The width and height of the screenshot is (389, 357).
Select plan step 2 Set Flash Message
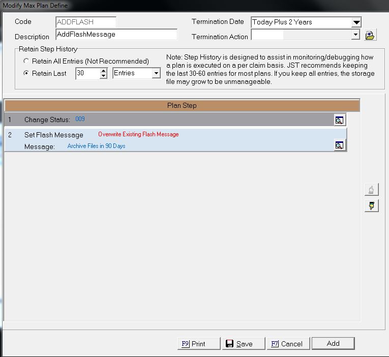pos(175,140)
